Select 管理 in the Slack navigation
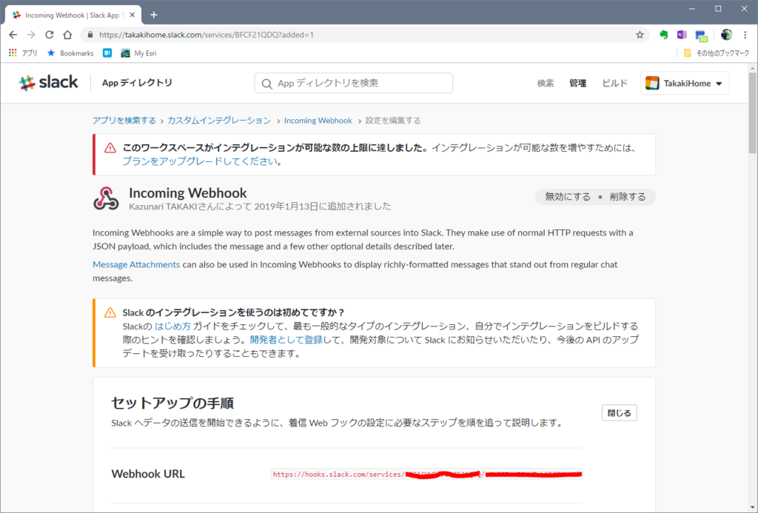The image size is (758, 513). coord(577,83)
